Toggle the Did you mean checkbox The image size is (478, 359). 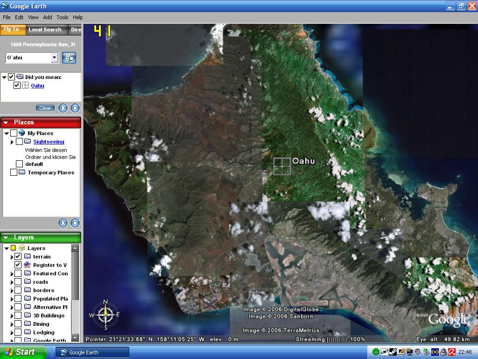[x=11, y=77]
